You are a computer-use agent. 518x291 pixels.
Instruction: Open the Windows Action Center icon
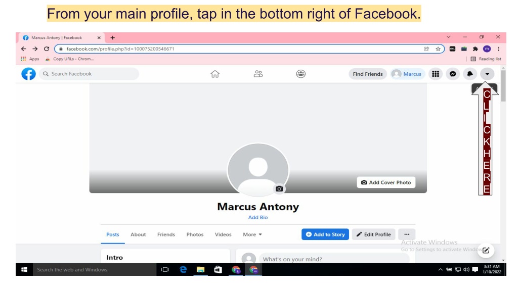click(x=475, y=270)
